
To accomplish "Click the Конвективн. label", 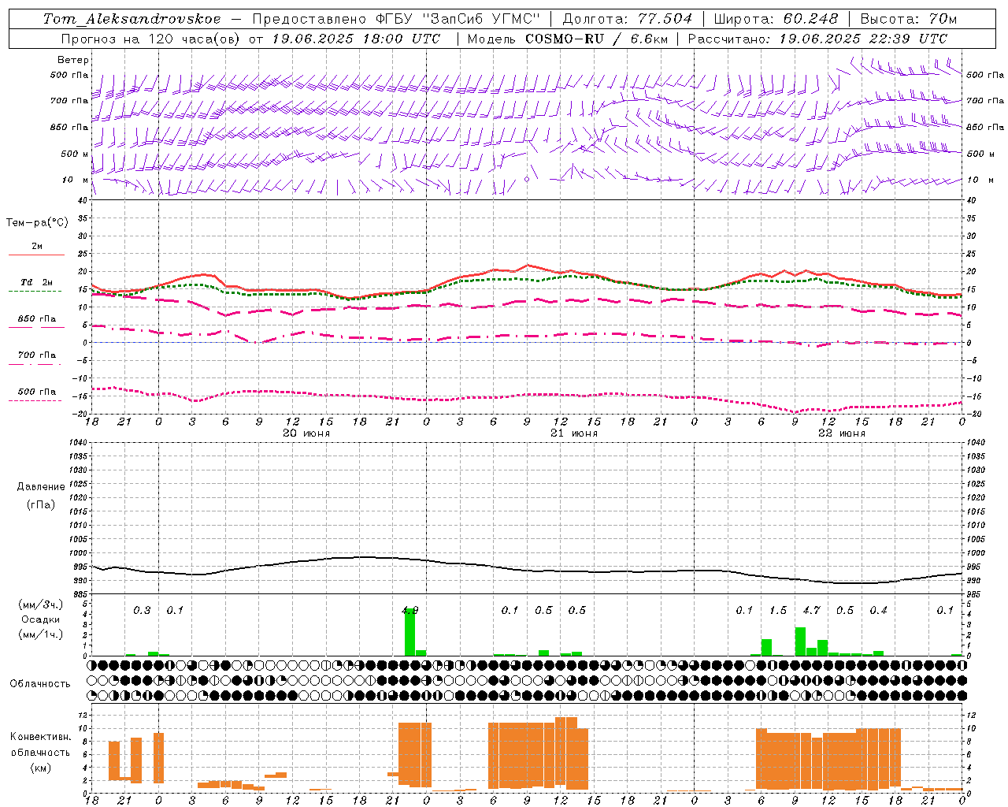I will (x=40, y=737).
